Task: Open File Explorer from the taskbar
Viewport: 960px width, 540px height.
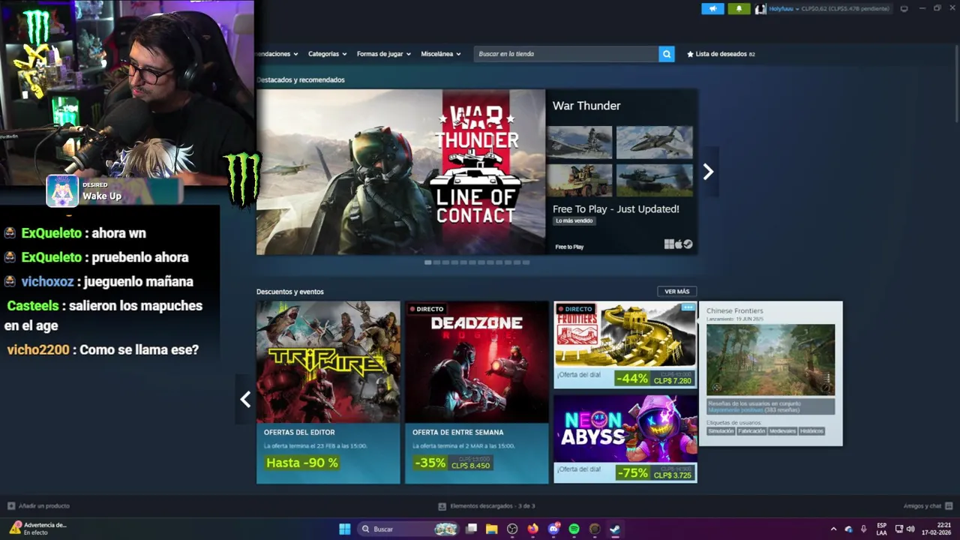Action: coord(491,529)
